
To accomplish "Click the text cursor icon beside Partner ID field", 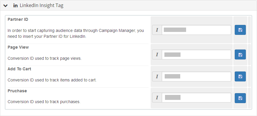I will click(x=157, y=30).
